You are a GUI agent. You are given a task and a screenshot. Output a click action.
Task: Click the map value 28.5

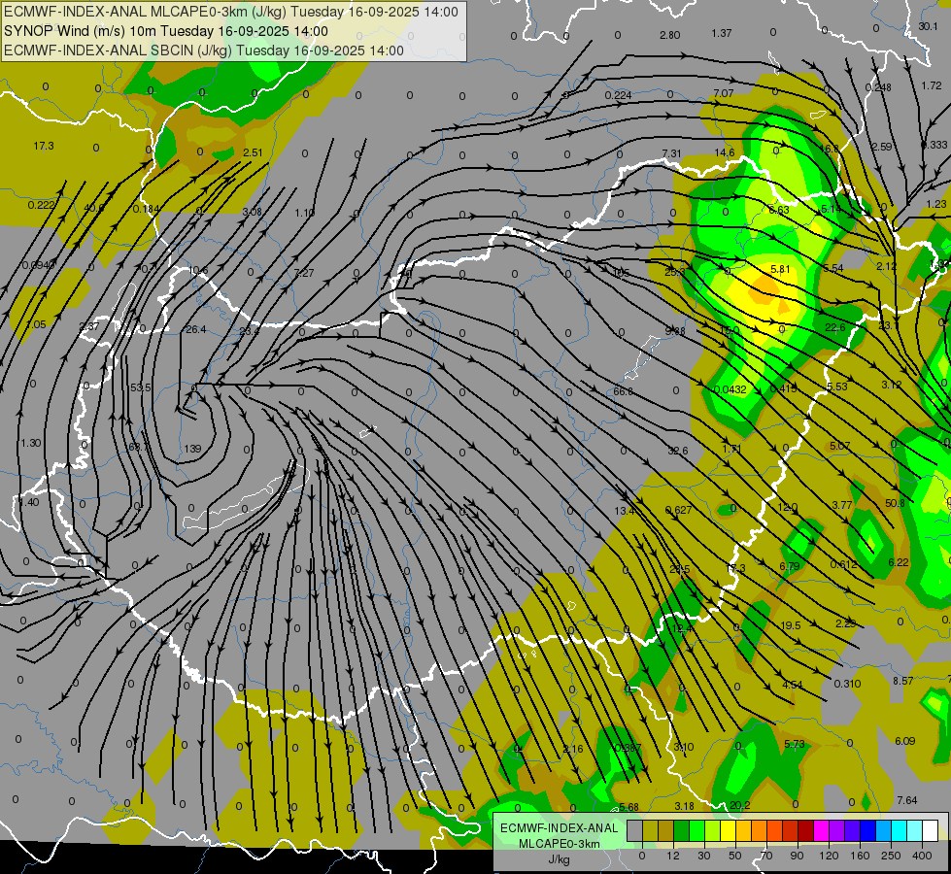[x=680, y=569]
